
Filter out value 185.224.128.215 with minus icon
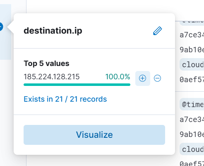pos(157,78)
